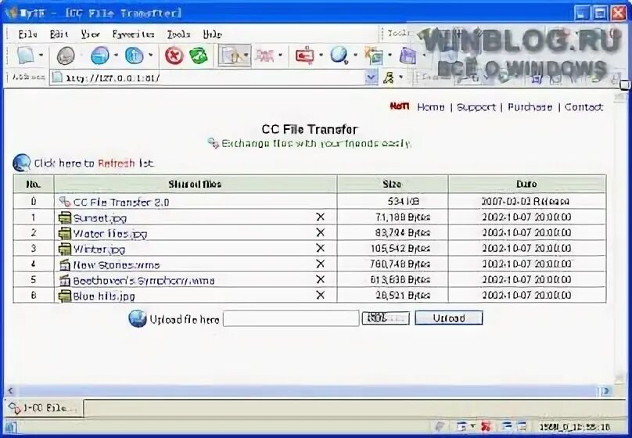Click the horizontal scrollbar track

click(307, 390)
